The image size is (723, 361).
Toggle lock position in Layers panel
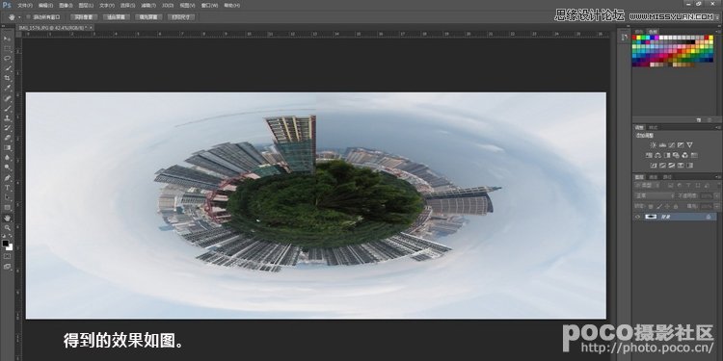point(668,206)
